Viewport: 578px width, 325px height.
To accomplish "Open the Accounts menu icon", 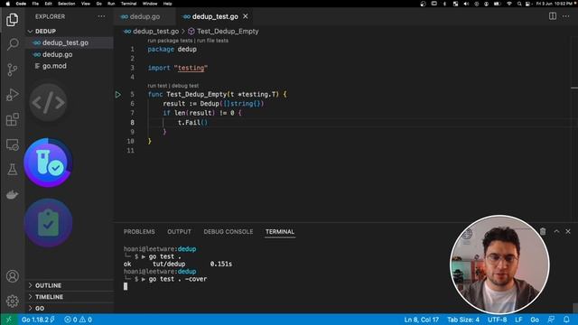I will coord(12,276).
